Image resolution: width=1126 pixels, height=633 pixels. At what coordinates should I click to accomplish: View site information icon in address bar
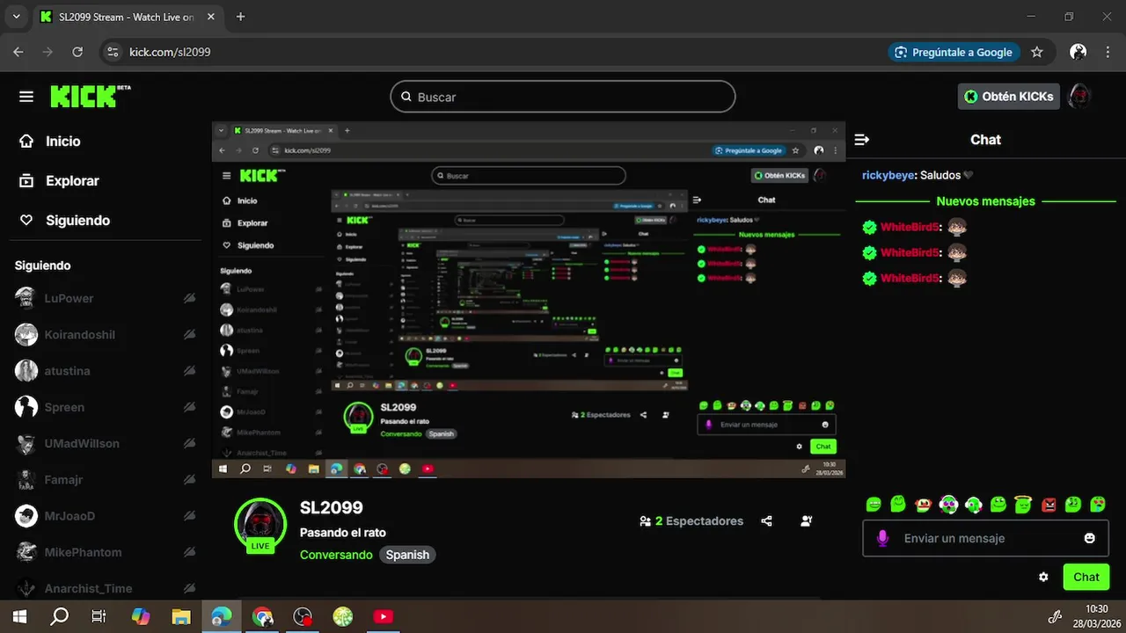[112, 52]
